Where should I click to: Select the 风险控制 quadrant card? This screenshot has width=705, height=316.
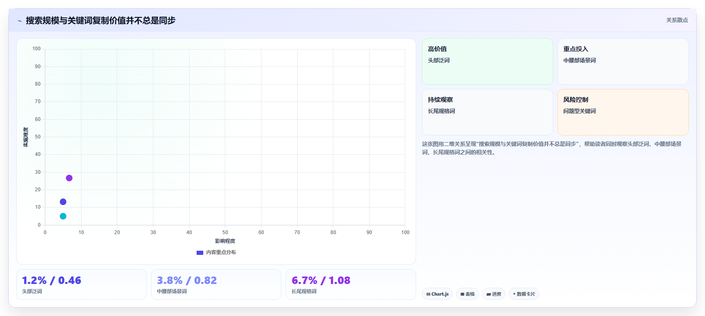tap(623, 112)
